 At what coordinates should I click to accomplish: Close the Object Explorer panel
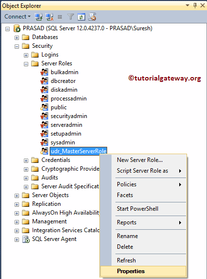pos(203,5)
